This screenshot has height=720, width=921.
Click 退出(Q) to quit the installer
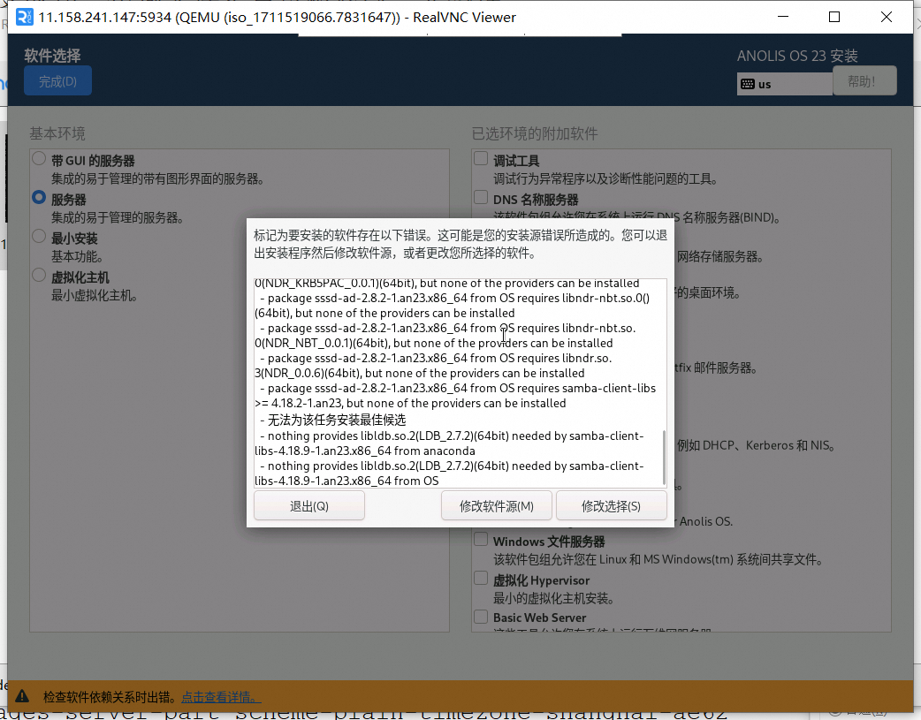pyautogui.click(x=308, y=506)
